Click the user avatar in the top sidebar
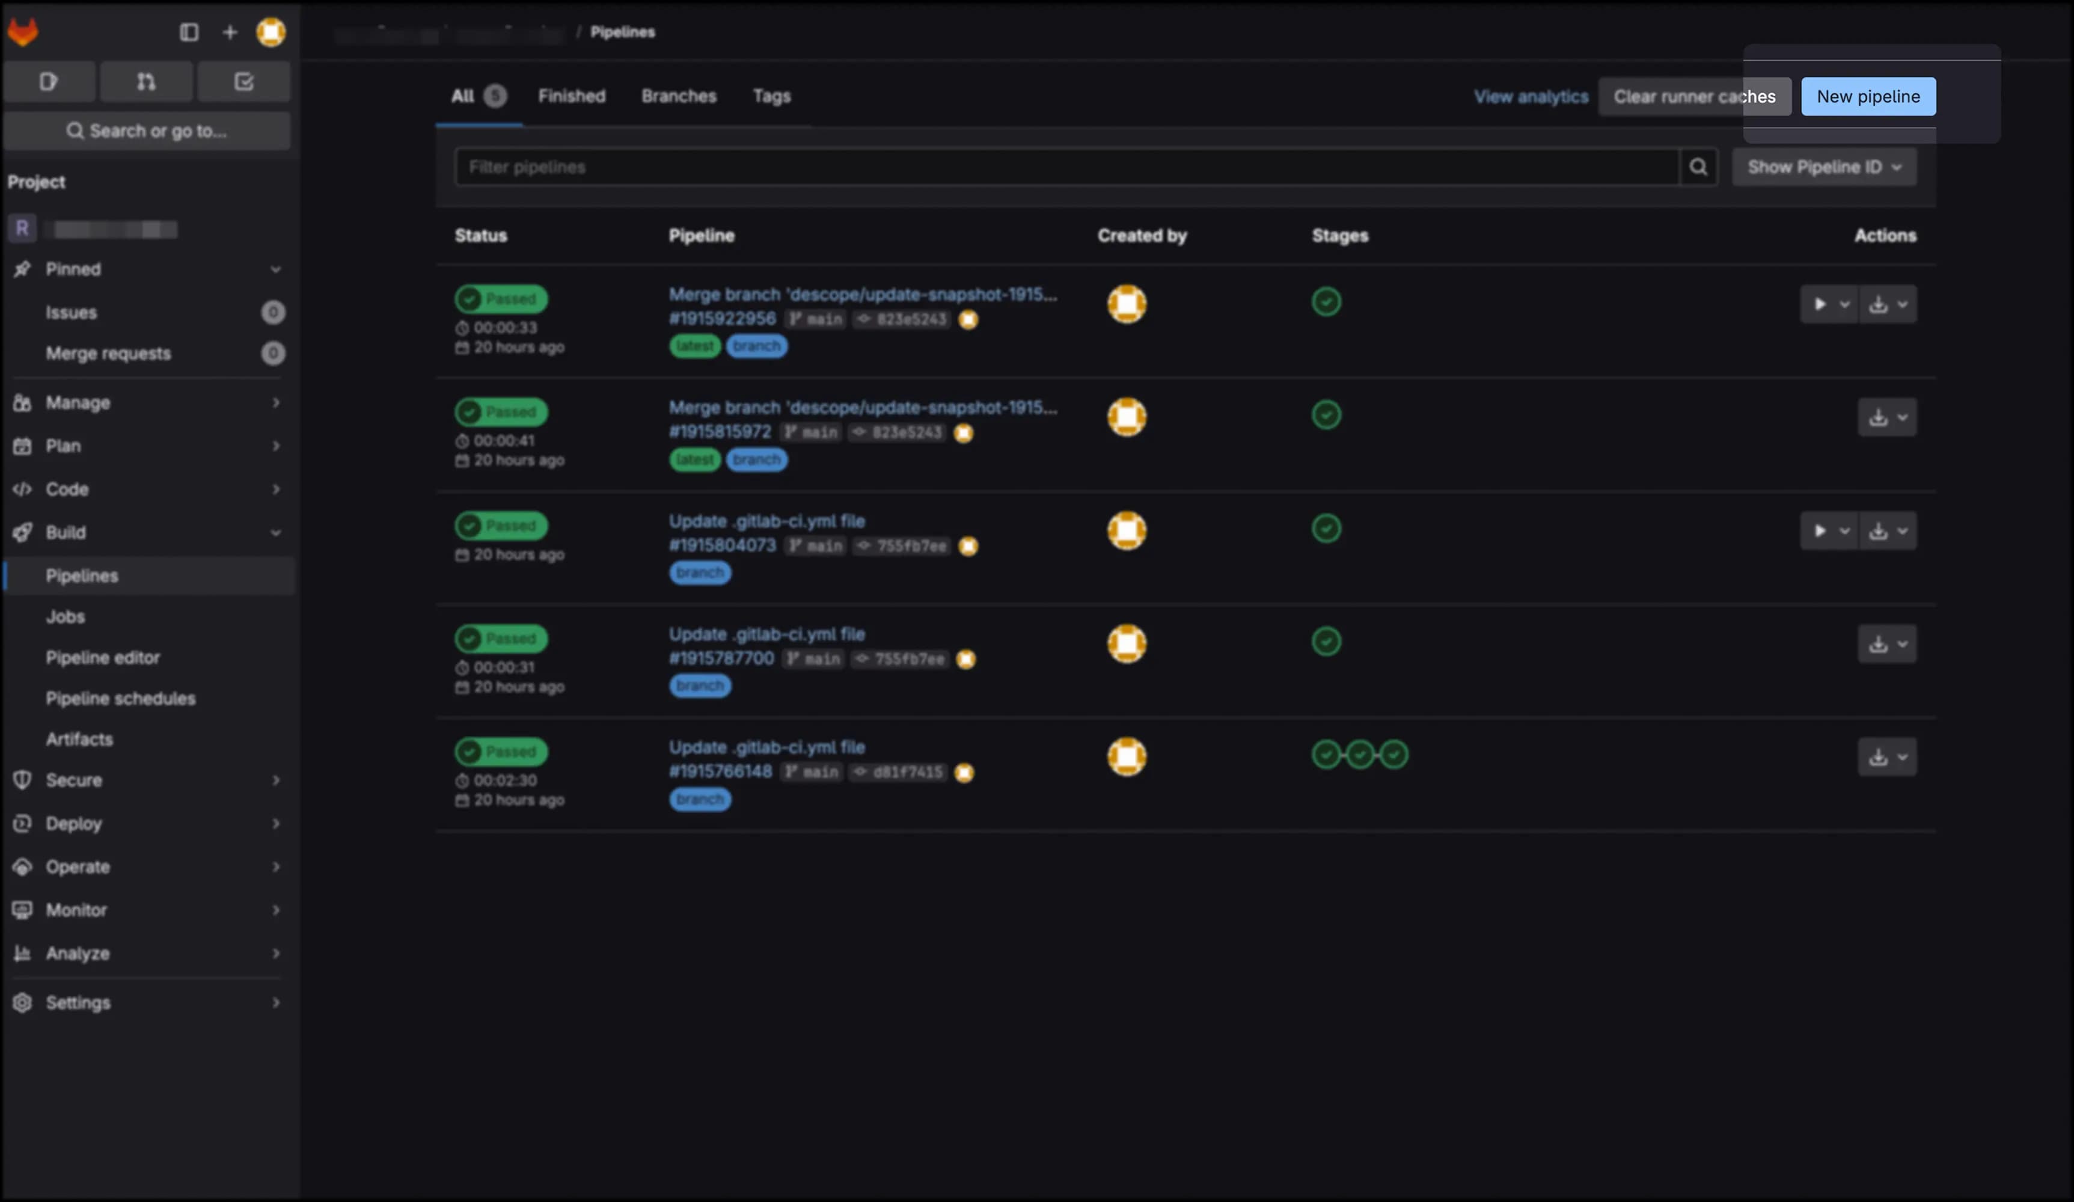 271,32
